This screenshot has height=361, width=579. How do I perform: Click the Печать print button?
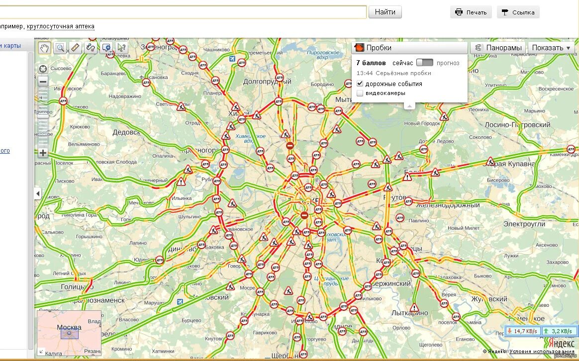[x=471, y=12]
